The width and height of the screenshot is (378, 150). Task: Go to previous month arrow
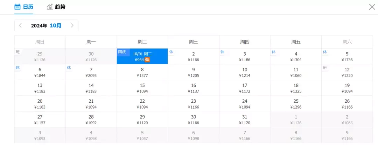(20, 25)
